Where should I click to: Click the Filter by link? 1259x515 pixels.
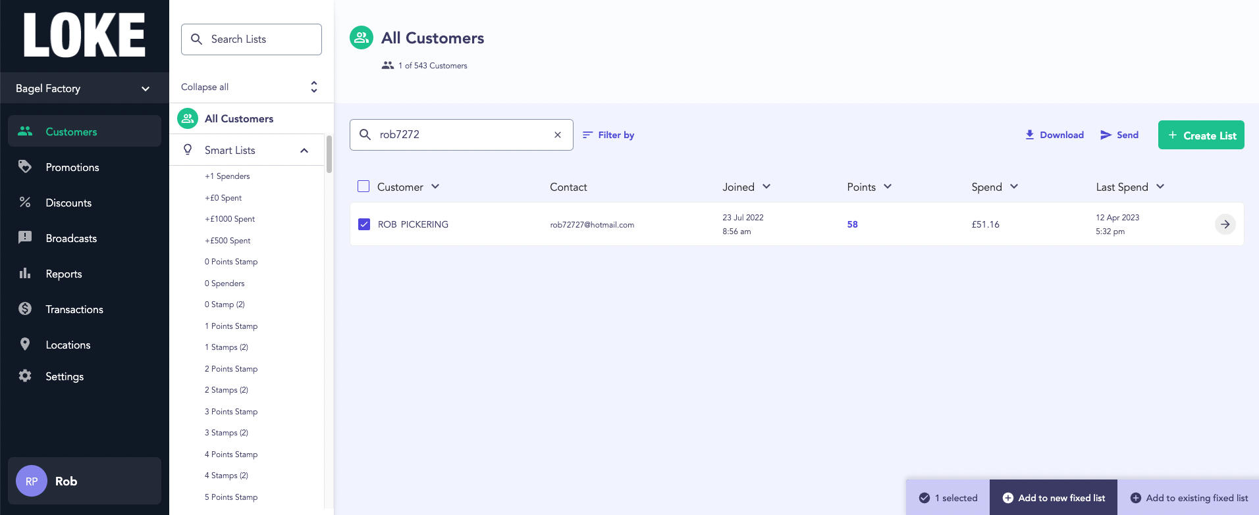coord(608,135)
